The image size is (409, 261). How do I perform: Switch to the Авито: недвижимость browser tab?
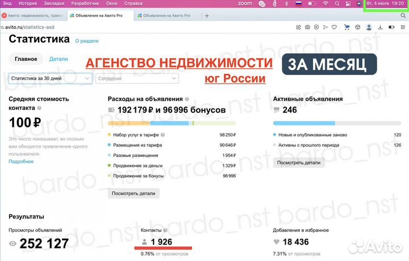(x=34, y=16)
